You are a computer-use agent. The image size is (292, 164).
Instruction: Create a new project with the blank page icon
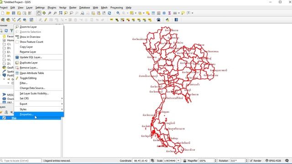click(3, 13)
